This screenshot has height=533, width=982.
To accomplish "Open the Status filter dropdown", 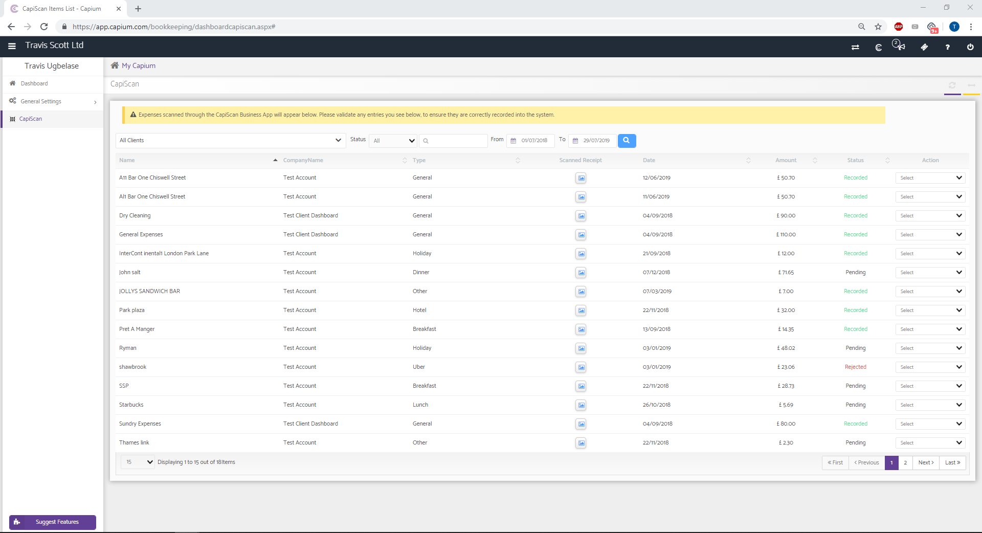I will (393, 141).
